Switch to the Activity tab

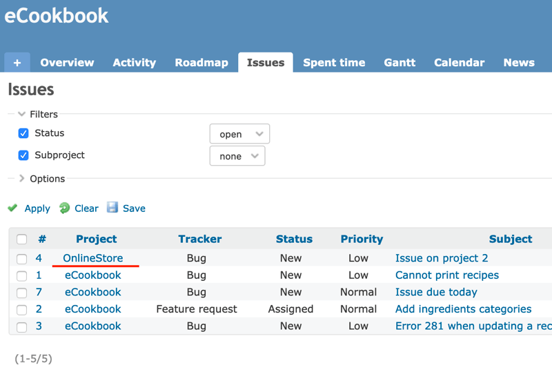coord(134,63)
